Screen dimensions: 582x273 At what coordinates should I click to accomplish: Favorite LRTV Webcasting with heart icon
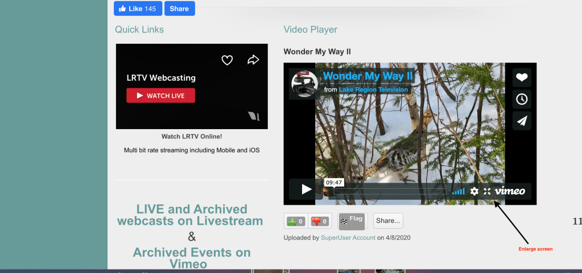tap(227, 60)
